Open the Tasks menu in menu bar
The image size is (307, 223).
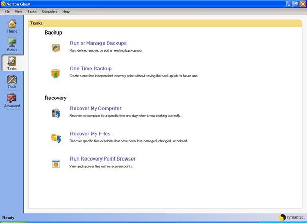click(32, 11)
